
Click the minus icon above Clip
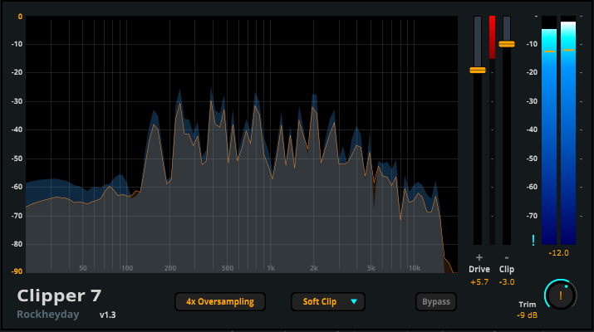pos(507,257)
